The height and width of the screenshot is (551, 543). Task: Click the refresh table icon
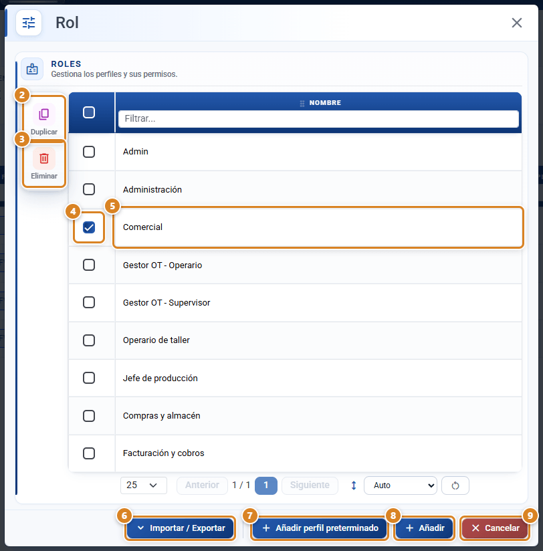(x=455, y=485)
